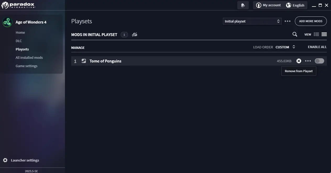Open My account menu
This screenshot has height=173, width=331.
click(x=268, y=5)
